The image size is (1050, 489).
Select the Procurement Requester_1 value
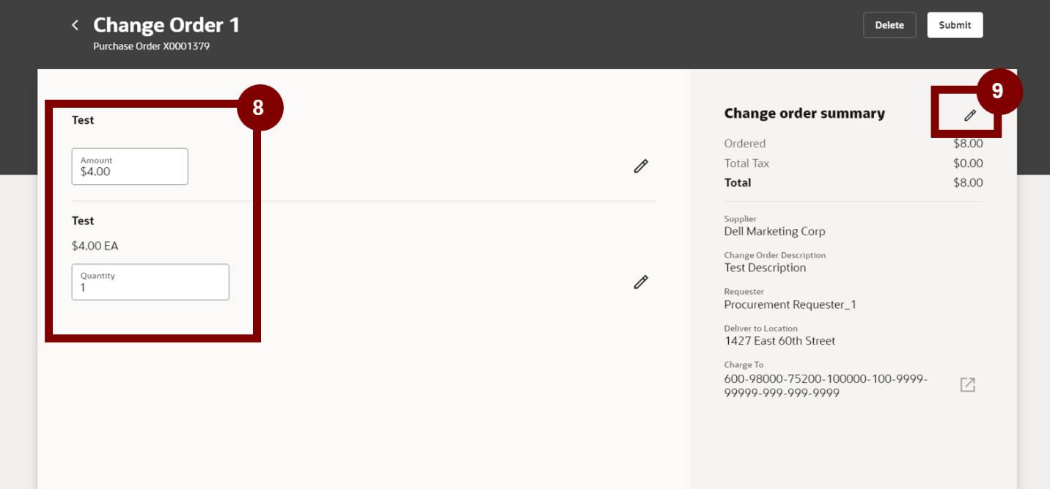790,305
